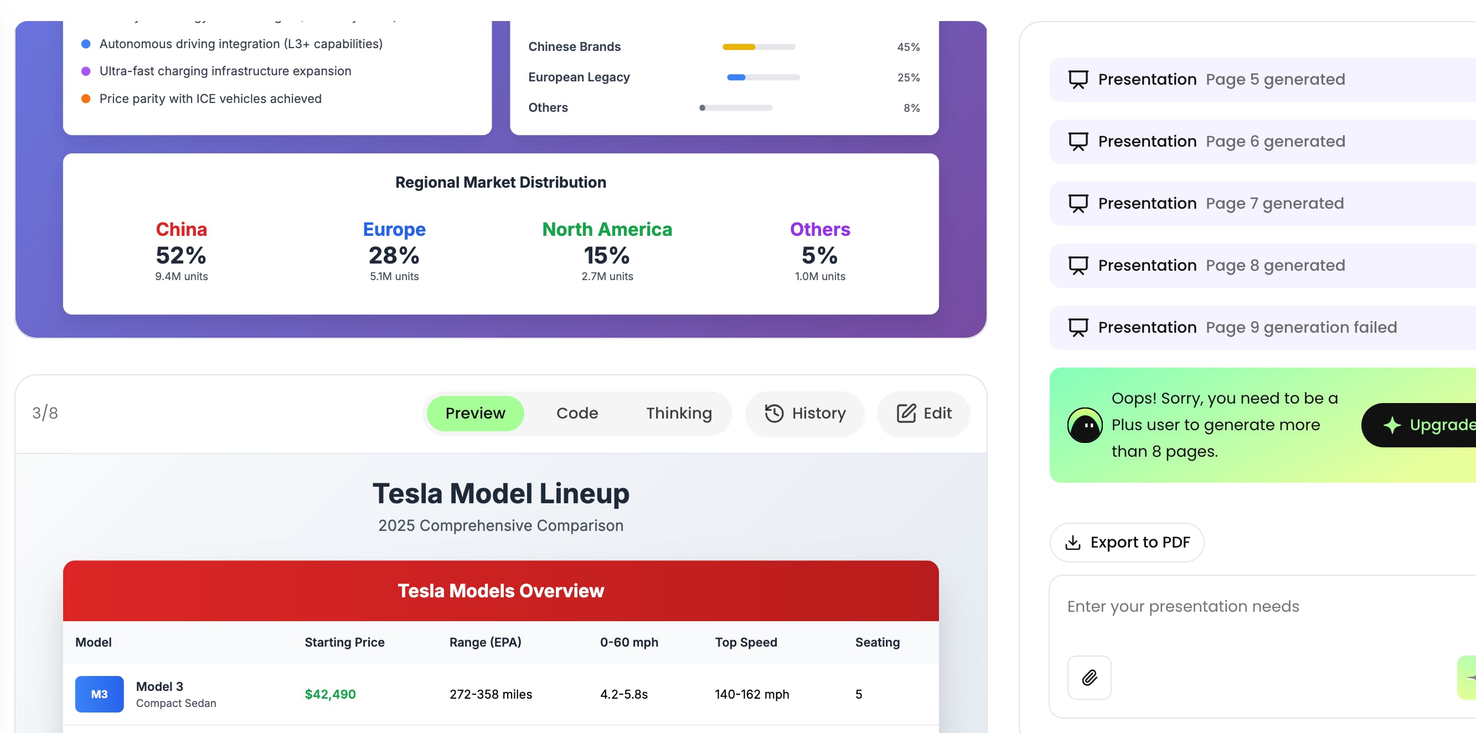Click the download icon in Export to PDF

point(1072,542)
